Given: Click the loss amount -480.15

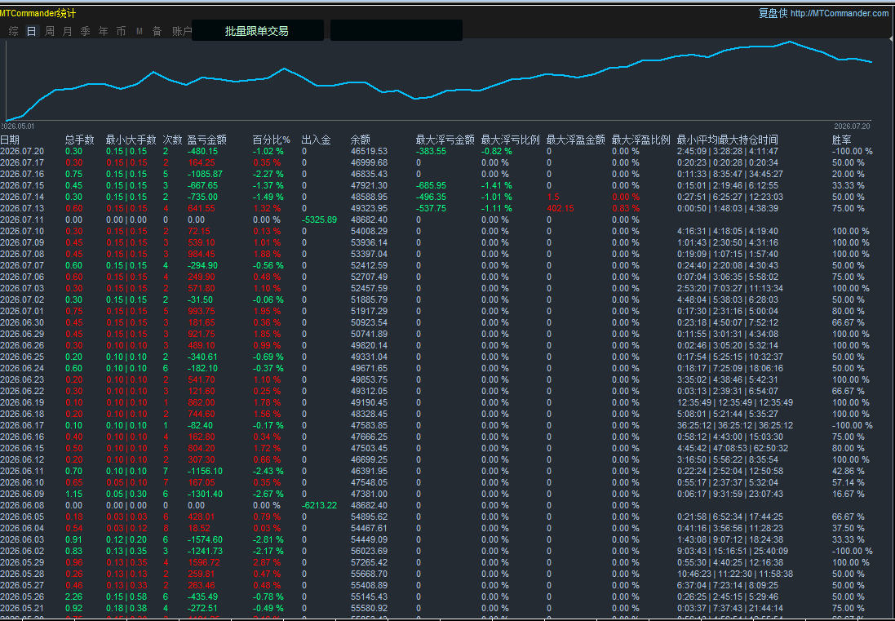Looking at the screenshot, I should (202, 151).
